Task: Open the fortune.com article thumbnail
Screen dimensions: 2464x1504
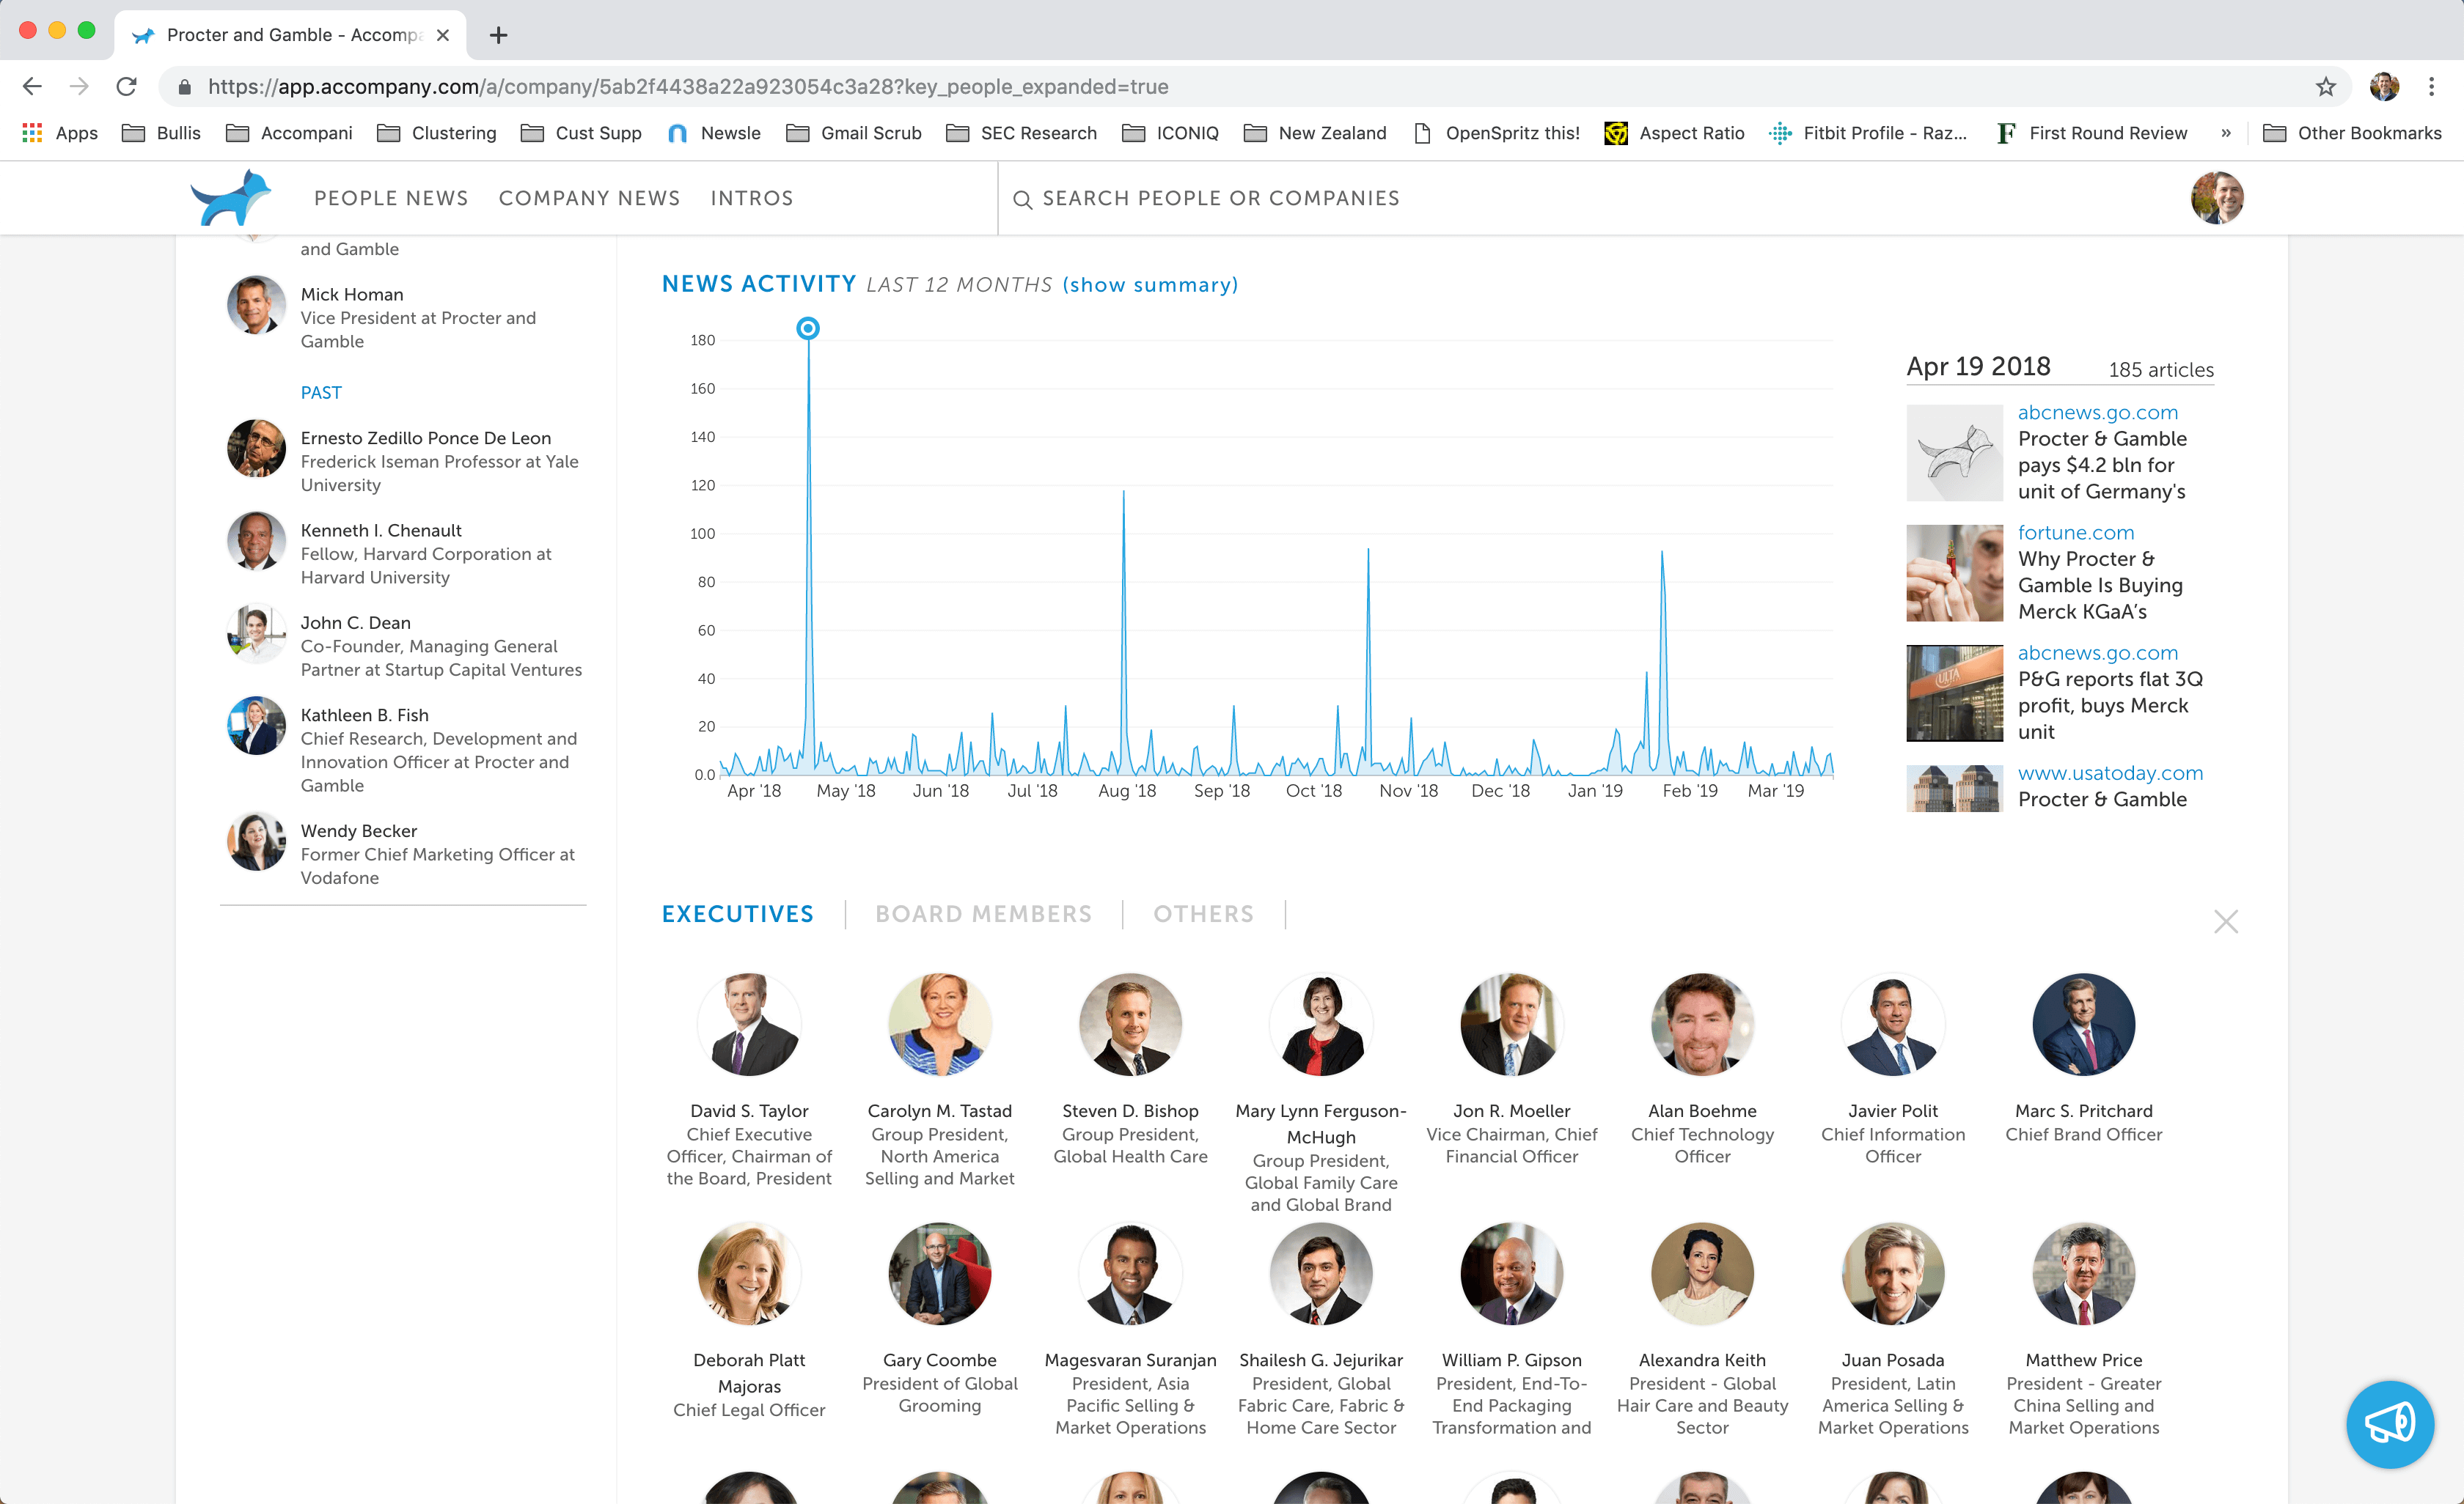Action: point(1954,572)
